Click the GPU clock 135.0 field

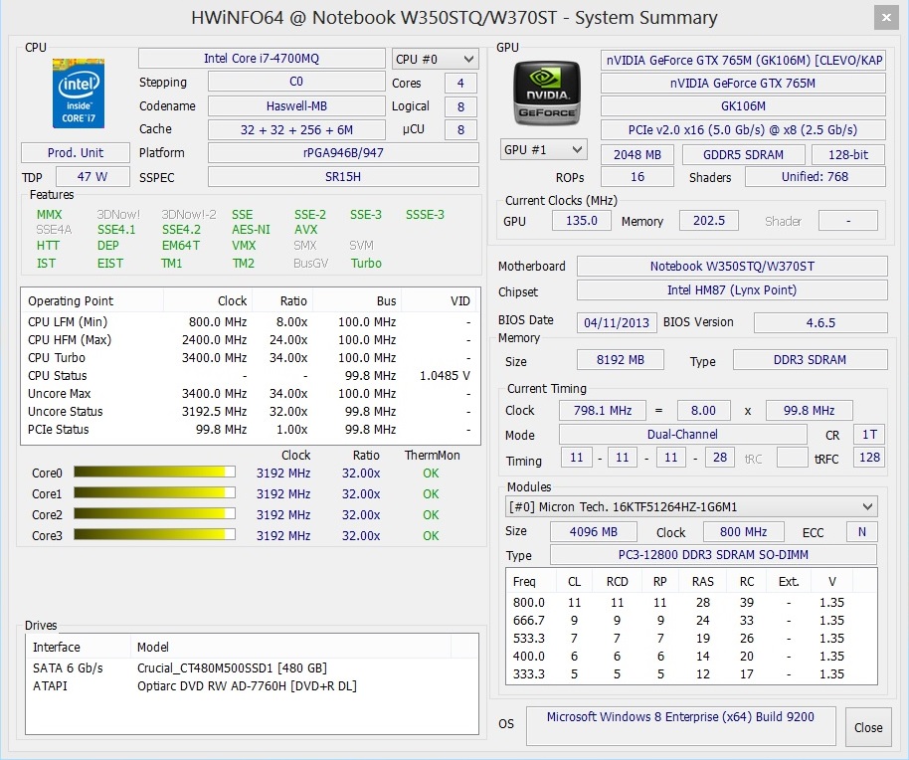582,220
